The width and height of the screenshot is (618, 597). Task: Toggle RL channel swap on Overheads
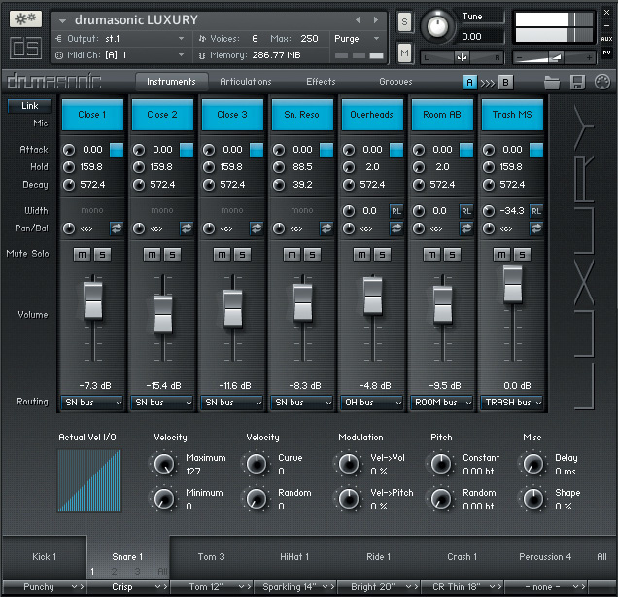point(396,211)
